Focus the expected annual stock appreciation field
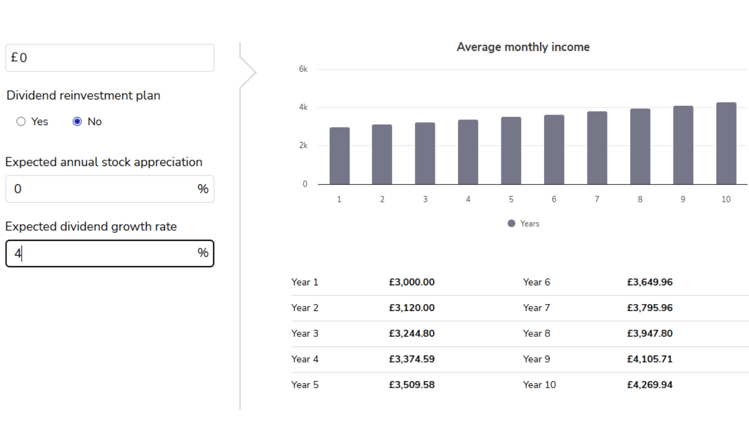Screen dimensions: 749x421 [x=102, y=189]
